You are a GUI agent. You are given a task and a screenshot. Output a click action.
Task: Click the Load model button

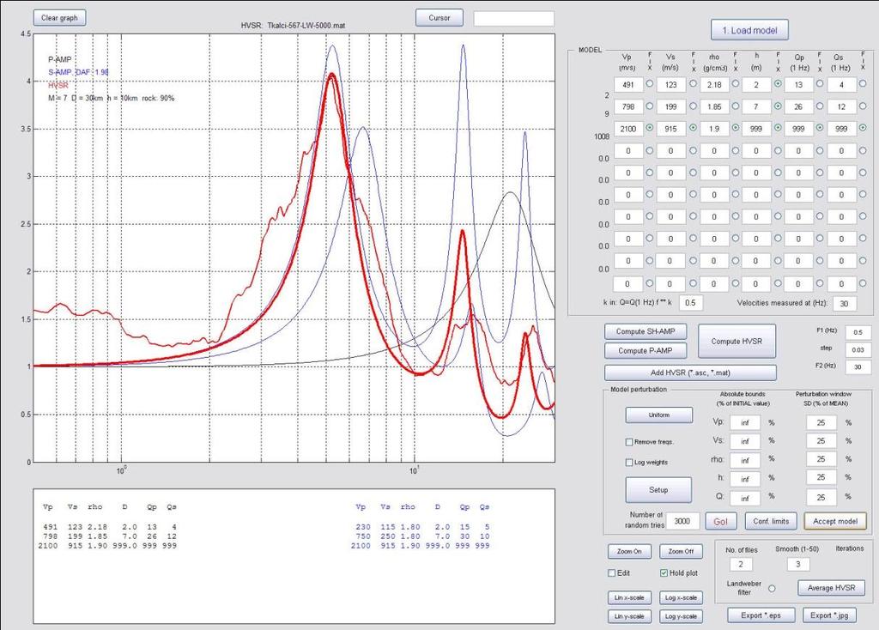click(749, 30)
